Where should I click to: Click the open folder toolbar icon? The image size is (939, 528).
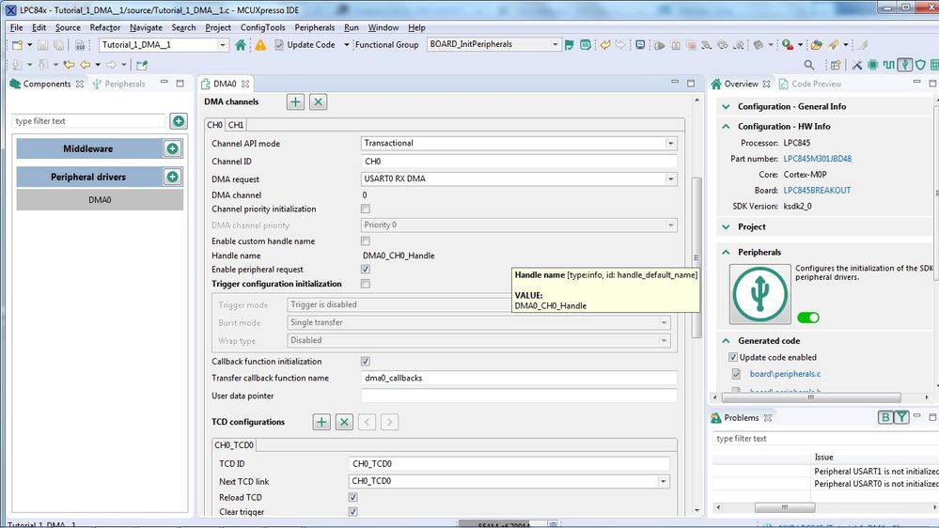click(x=816, y=45)
